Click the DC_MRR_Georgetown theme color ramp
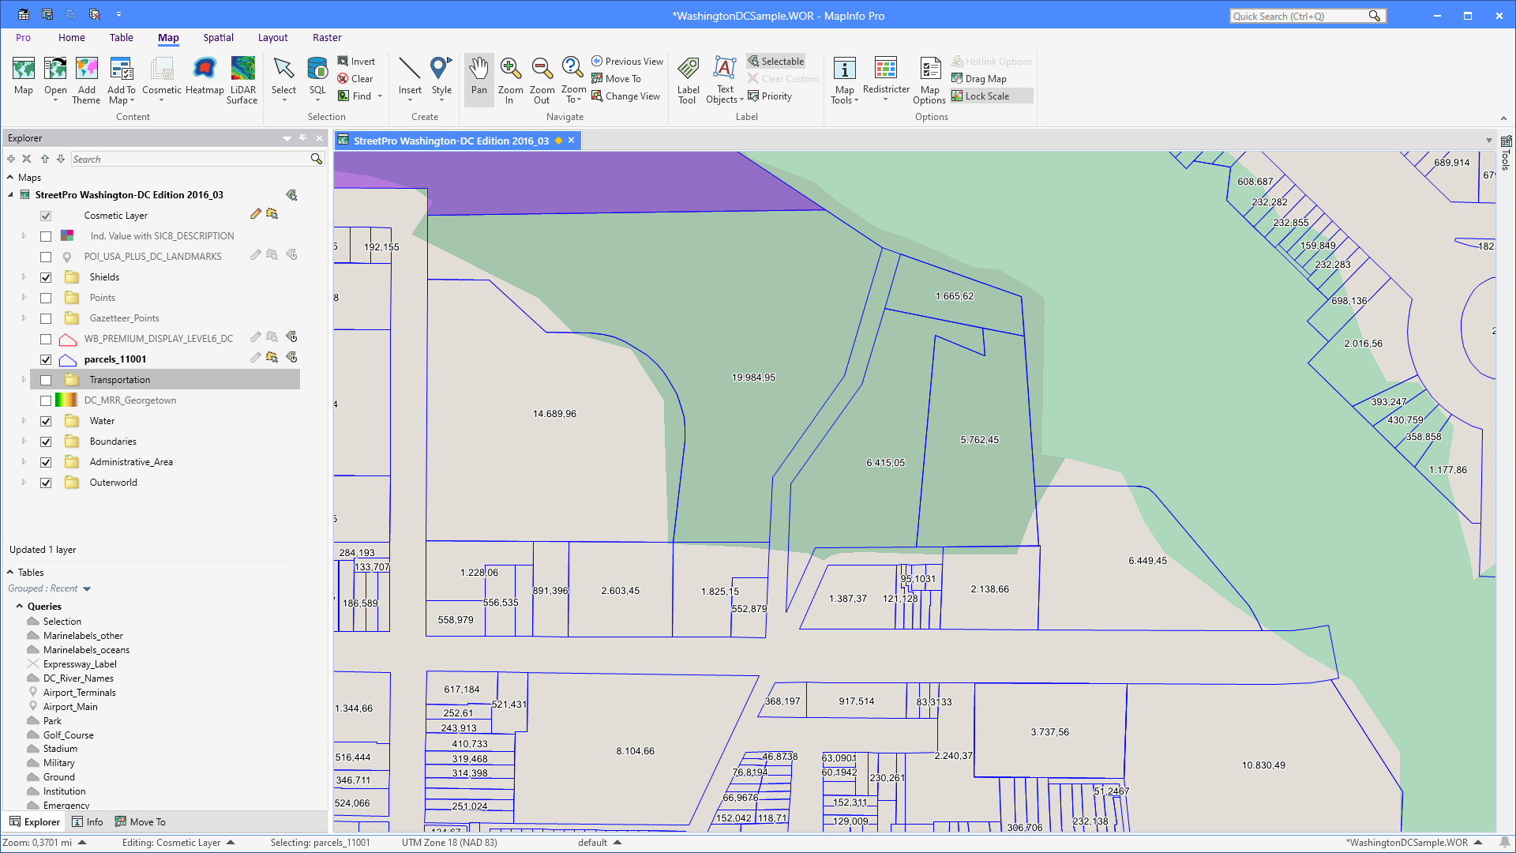1516x853 pixels. click(x=67, y=400)
